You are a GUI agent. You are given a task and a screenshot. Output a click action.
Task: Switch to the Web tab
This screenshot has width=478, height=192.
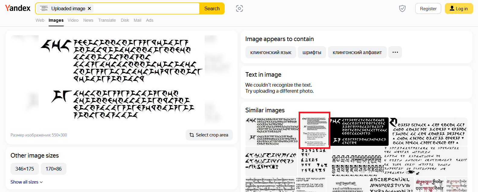[x=40, y=20]
